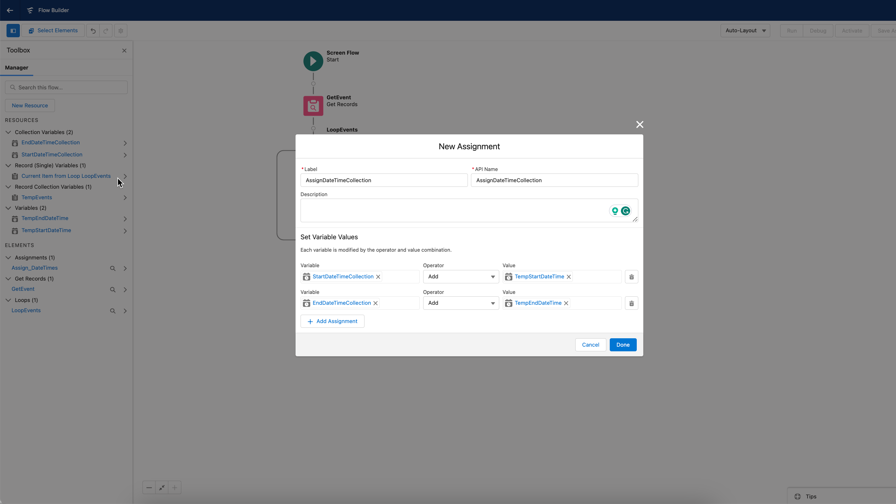
Task: Expand details for TempEvents resource
Action: point(125,198)
